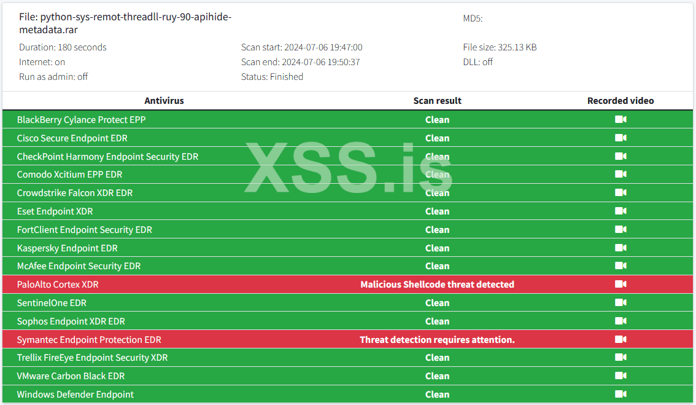Viewport: 696px width, 405px height.
Task: Select CheckPoint Harmony Endpoint Security EDR name
Action: click(x=107, y=157)
